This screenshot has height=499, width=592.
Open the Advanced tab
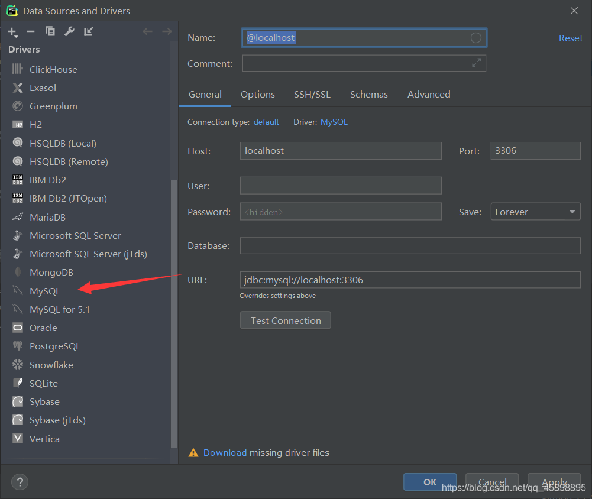(x=429, y=95)
